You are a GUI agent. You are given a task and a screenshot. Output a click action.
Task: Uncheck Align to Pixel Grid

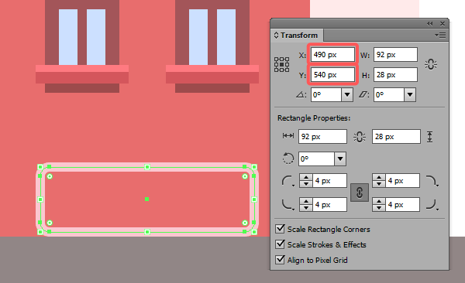[280, 260]
